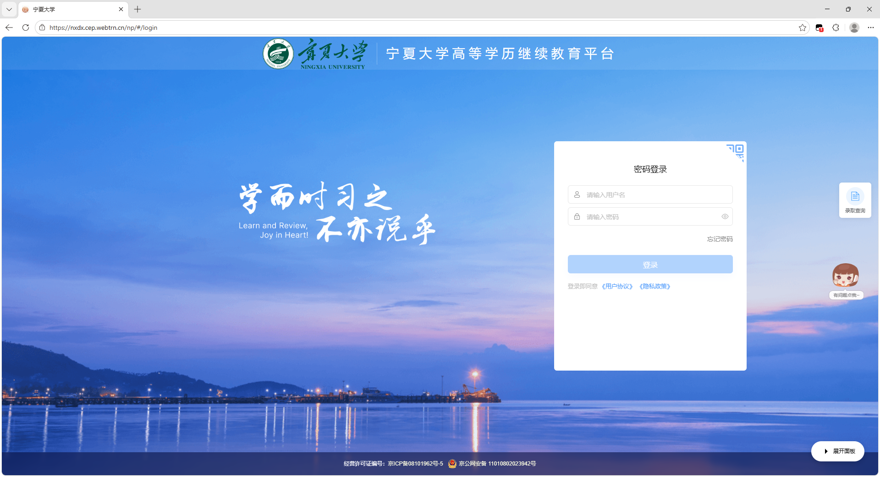Select the 宁夏大学 browser tab
Image resolution: width=880 pixels, height=477 pixels.
69,9
